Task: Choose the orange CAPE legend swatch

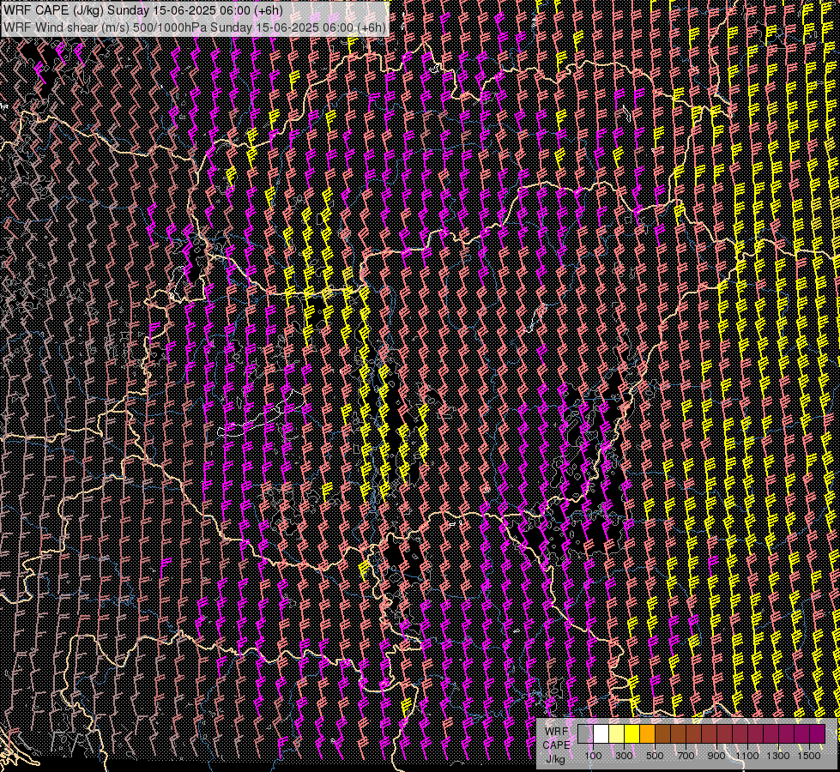Action: coord(647,734)
